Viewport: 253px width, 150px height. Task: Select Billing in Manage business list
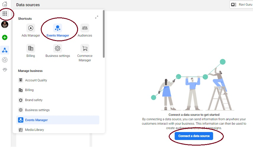58,90
